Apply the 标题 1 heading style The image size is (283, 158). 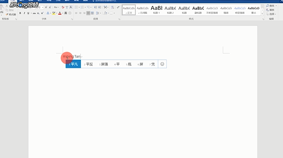pyautogui.click(x=157, y=10)
